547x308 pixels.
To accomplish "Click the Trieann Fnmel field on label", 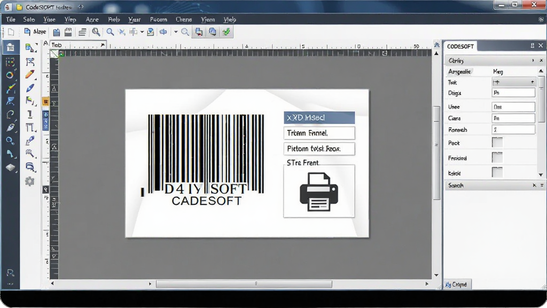I will (x=319, y=133).
